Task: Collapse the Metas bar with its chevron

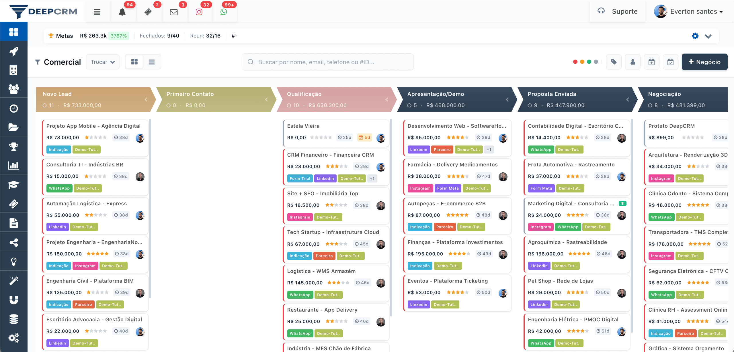Action: coord(708,36)
